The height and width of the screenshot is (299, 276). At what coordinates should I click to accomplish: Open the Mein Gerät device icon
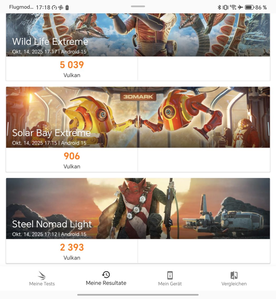coord(170,275)
